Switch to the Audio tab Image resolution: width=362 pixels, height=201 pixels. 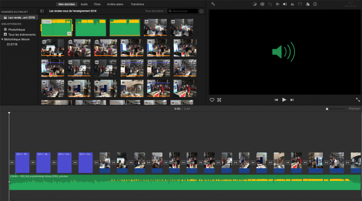84,4
